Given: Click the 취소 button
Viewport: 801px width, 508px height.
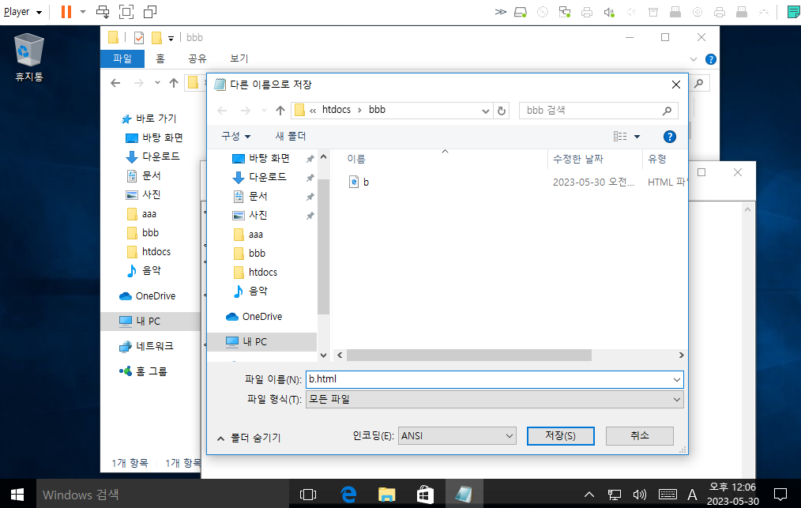Looking at the screenshot, I should coord(640,436).
